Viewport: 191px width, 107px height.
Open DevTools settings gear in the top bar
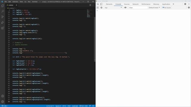point(185,4)
